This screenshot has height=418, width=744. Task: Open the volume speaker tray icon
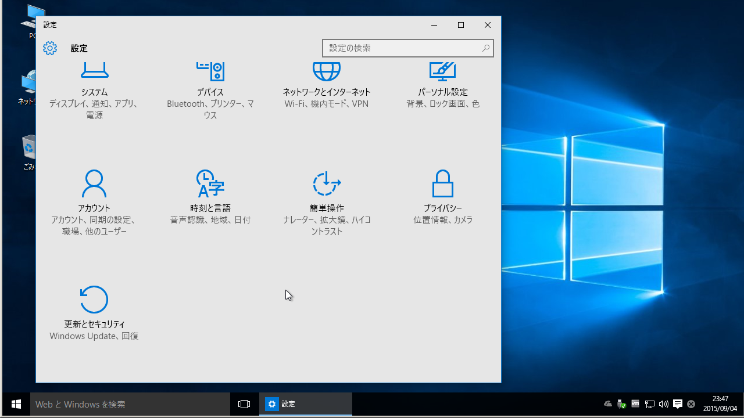(664, 404)
